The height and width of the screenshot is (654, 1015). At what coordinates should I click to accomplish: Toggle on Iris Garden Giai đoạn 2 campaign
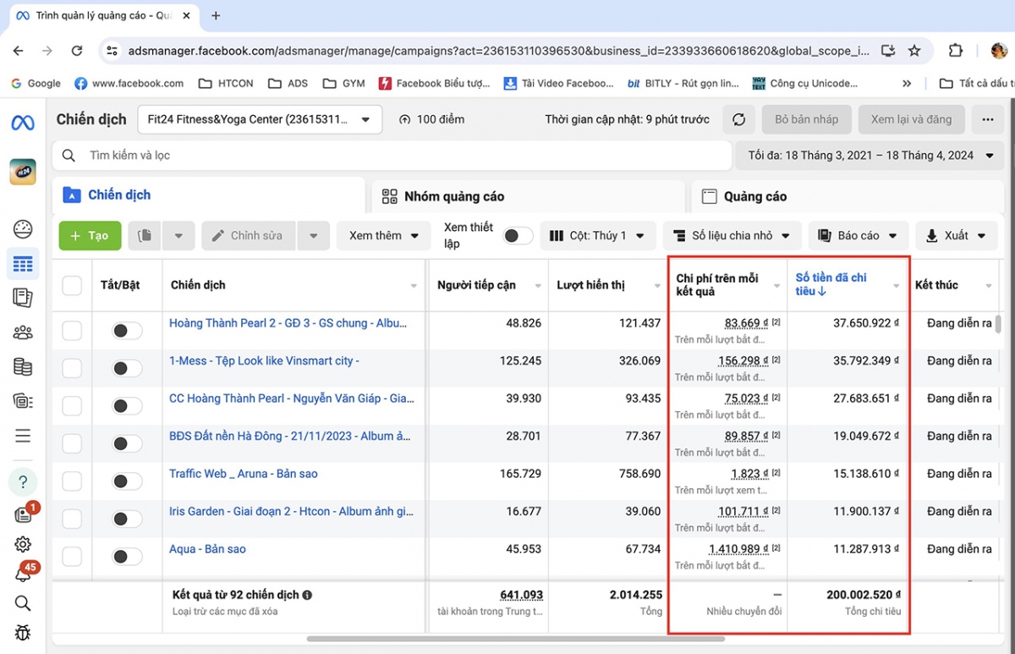click(x=127, y=519)
